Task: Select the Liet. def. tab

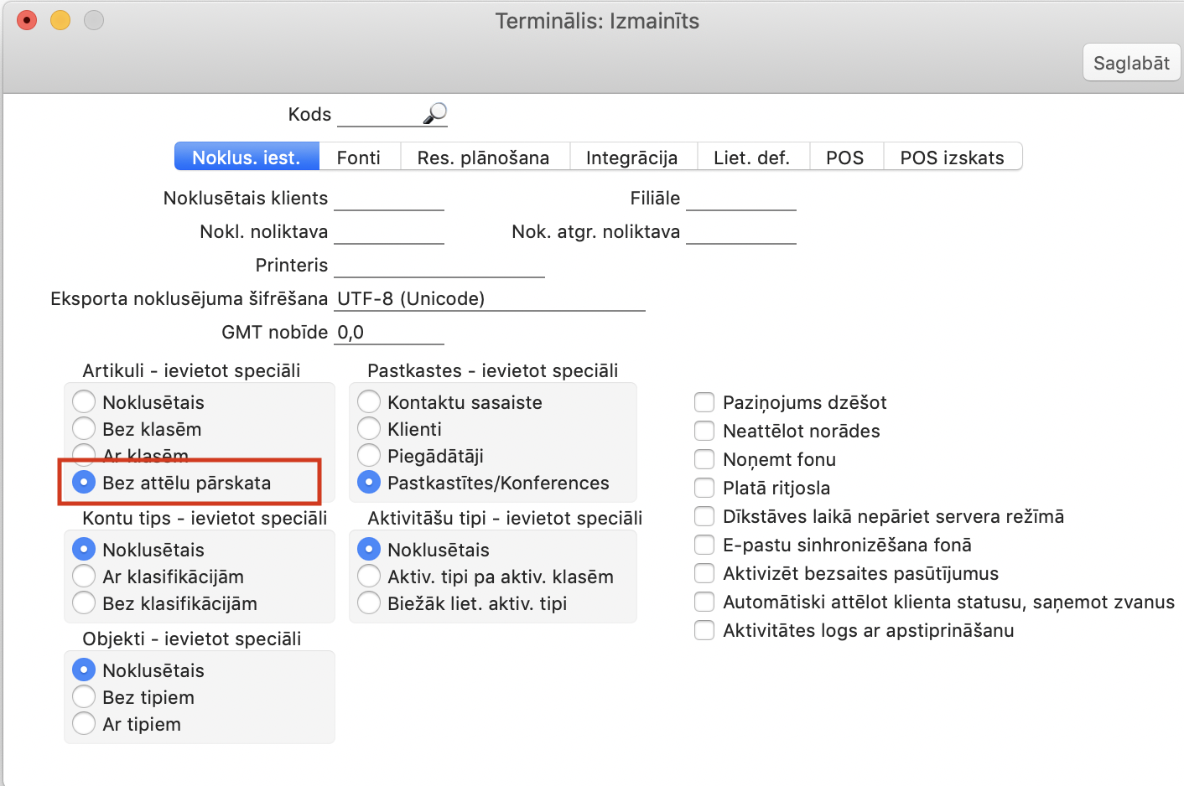Action: [751, 158]
